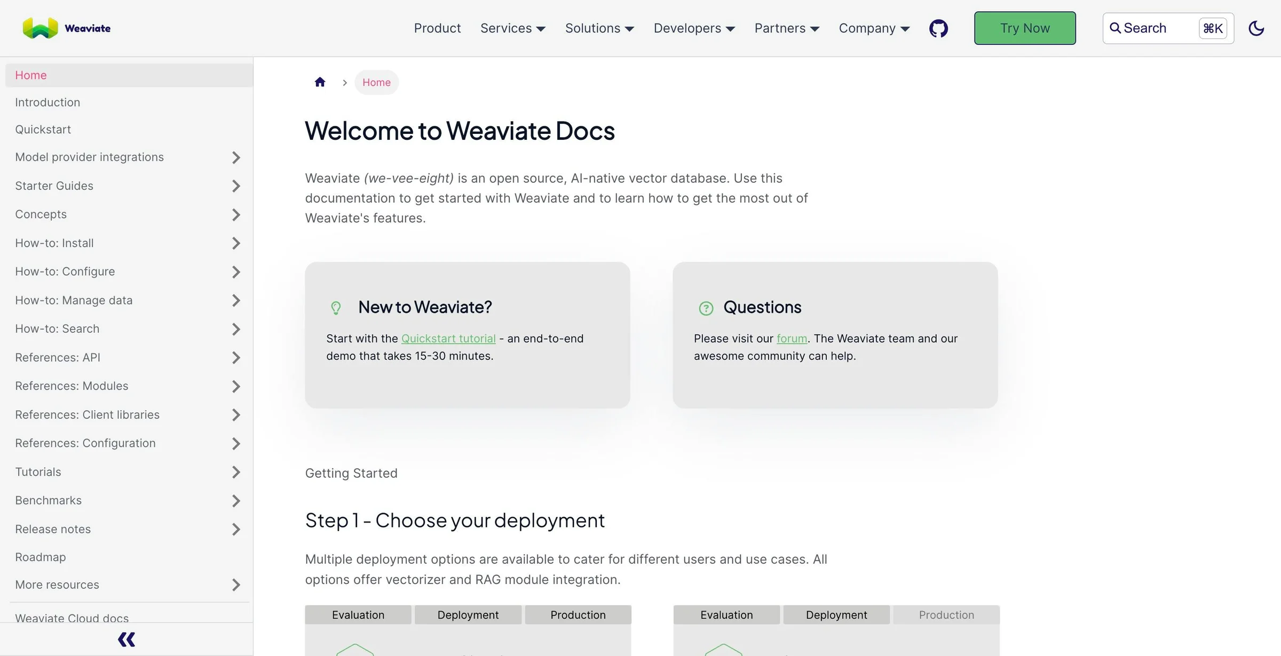Open the Solutions dropdown menu
The height and width of the screenshot is (656, 1281).
599,28
